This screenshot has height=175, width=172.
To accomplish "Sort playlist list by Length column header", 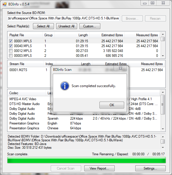I will (x=72, y=35).
